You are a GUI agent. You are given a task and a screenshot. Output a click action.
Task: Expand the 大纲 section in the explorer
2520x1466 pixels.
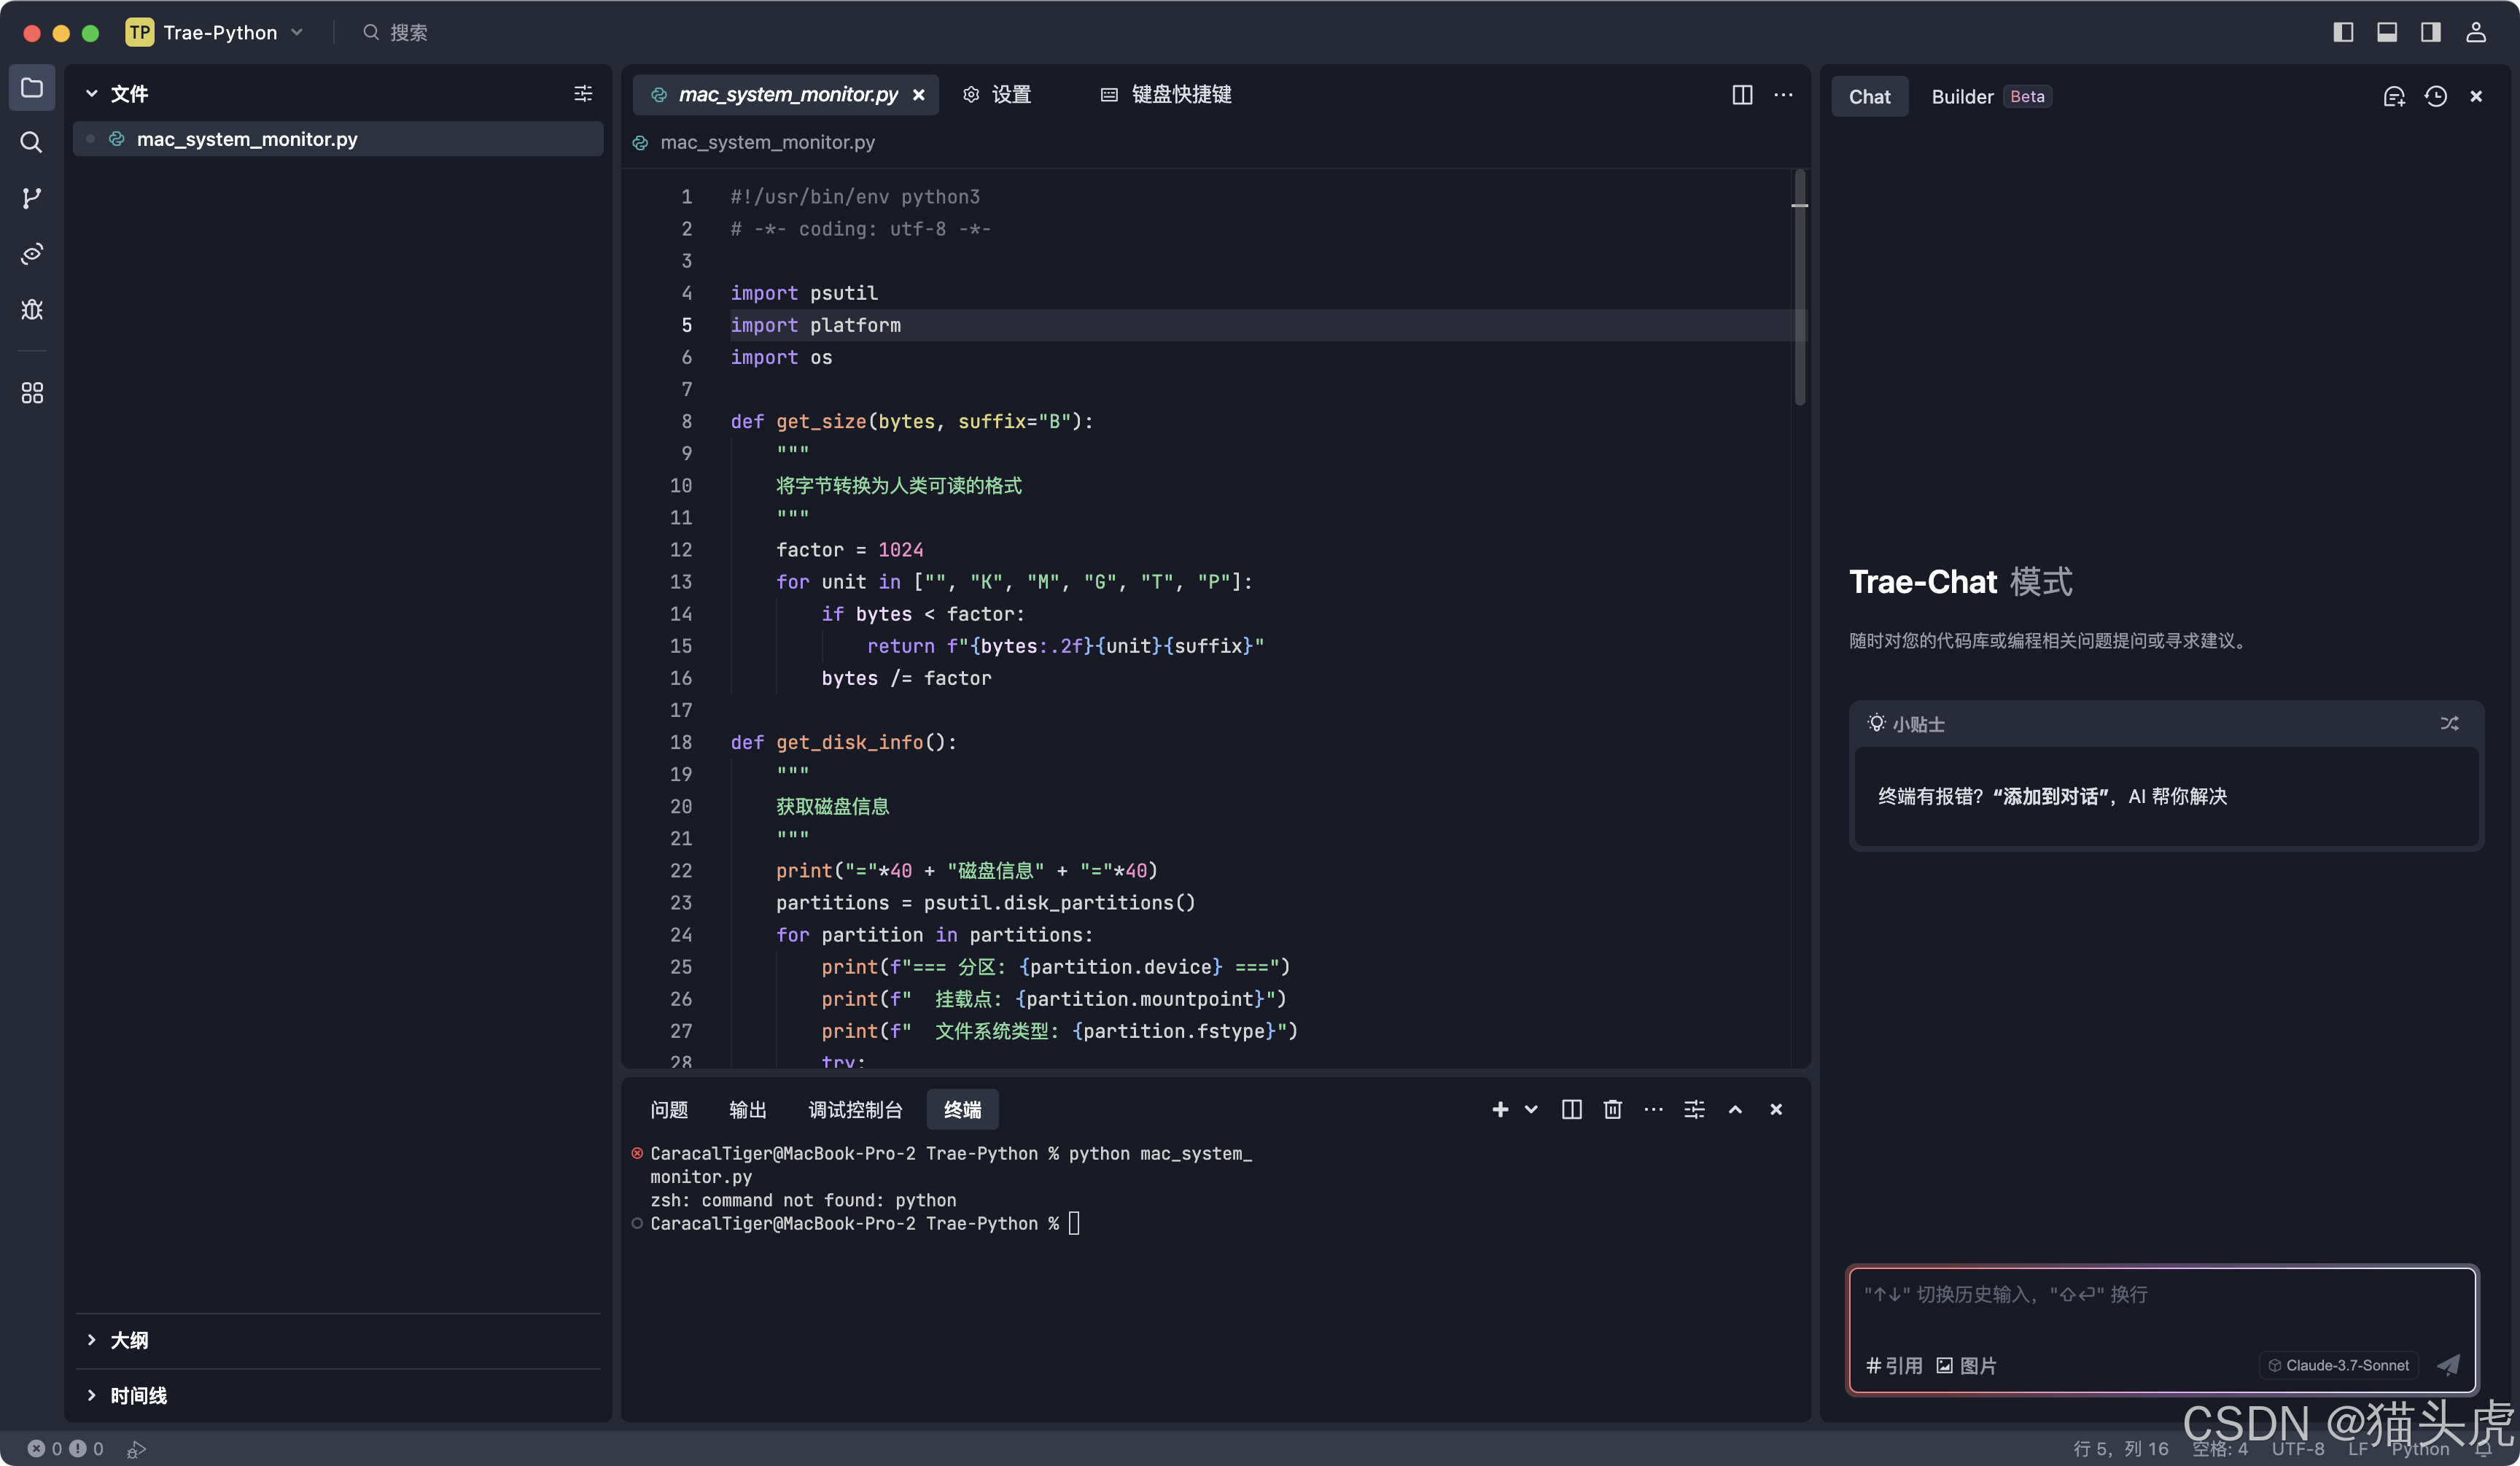tap(130, 1340)
